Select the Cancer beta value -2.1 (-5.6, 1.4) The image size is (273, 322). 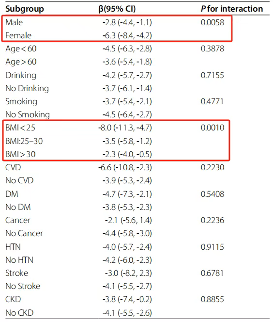coord(128,220)
